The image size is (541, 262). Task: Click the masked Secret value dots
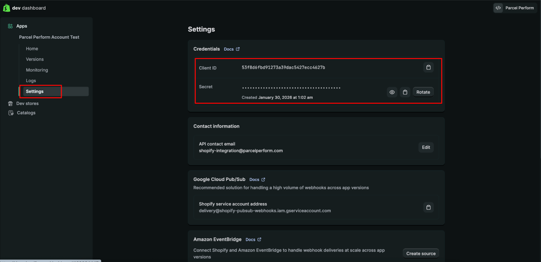(291, 88)
